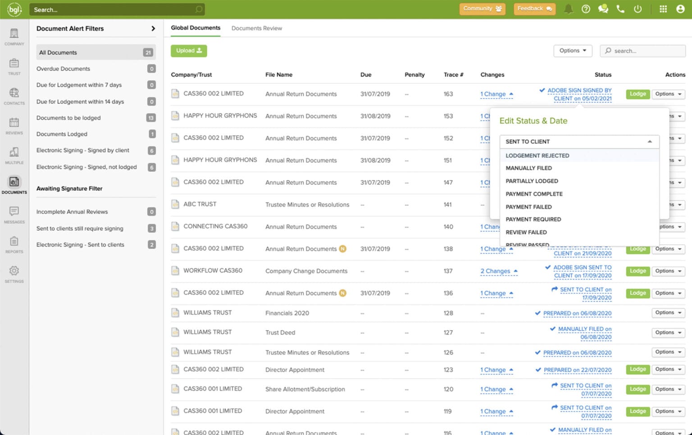Open the Reports sidebar icon
Image resolution: width=692 pixels, height=435 pixels.
(x=14, y=245)
